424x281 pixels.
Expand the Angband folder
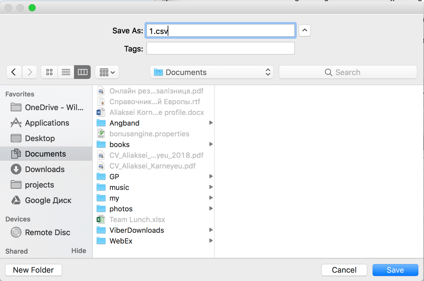(124, 123)
